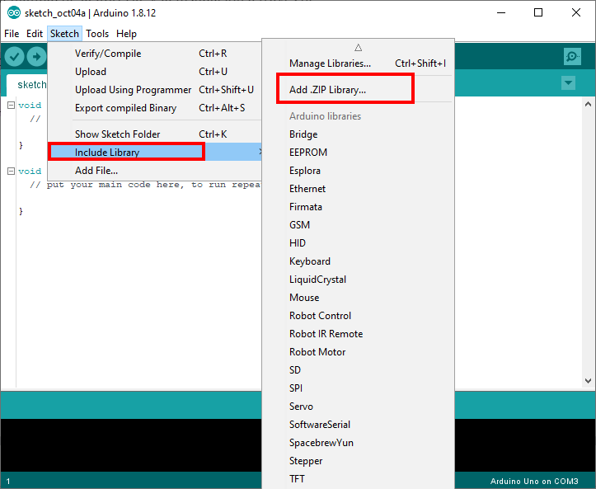Click the Arduino Uno on COM3 status text
Screen dimensions: 596x489
click(534, 482)
